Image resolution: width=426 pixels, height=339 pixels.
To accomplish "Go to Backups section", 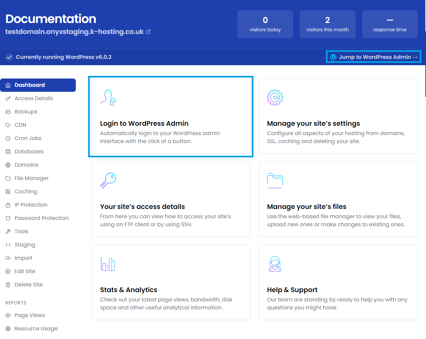I will (x=38, y=112).
